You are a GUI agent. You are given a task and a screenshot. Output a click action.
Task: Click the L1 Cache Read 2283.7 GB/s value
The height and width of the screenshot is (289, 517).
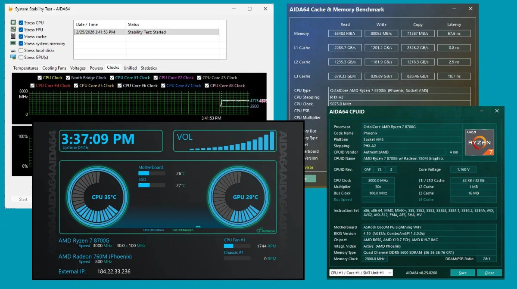click(345, 48)
